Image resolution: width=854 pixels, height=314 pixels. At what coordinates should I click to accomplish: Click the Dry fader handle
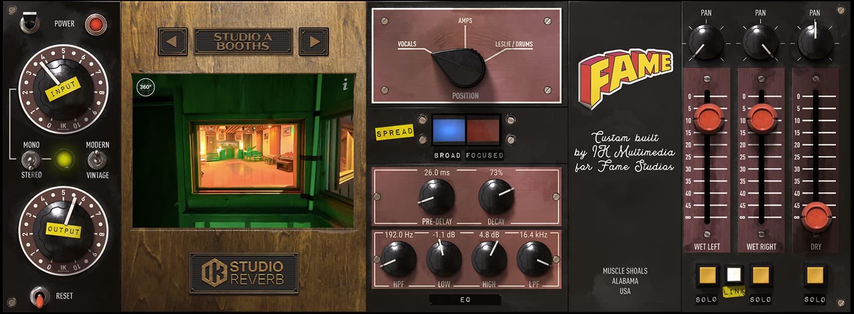point(816,217)
